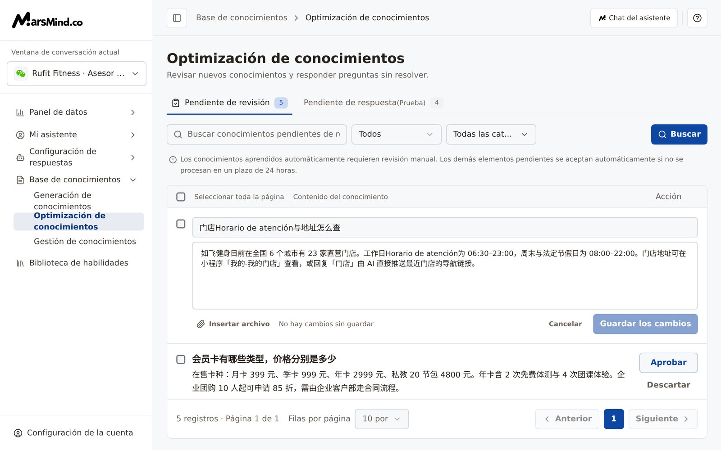Image resolution: width=721 pixels, height=450 pixels.
Task: Edit the 门店 Horario title field
Action: pos(445,228)
